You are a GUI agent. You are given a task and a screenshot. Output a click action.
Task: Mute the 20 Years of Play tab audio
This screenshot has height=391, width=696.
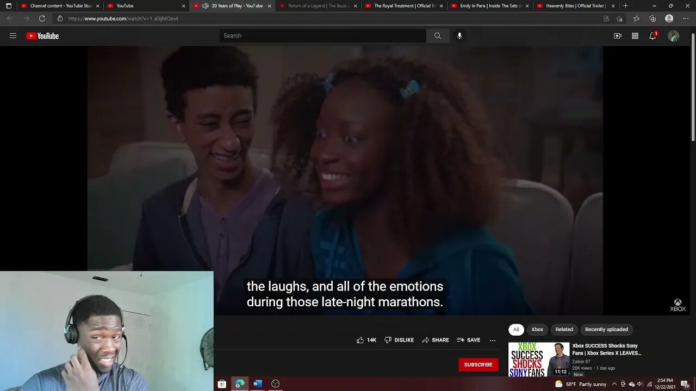click(x=205, y=6)
